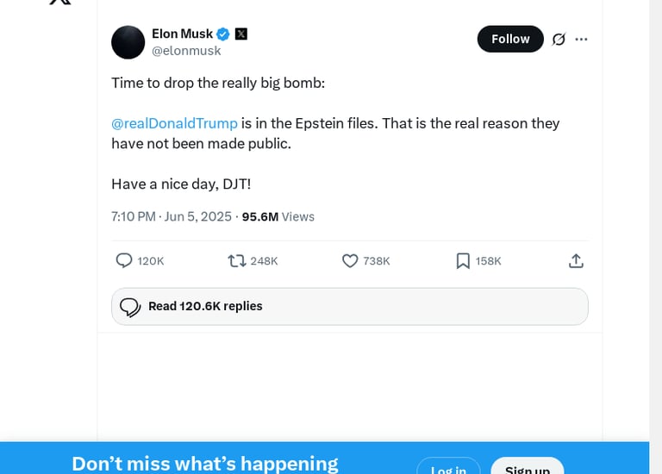Image resolution: width=662 pixels, height=474 pixels.
Task: Open the @realDonaldTrump mention link
Action: coord(174,123)
